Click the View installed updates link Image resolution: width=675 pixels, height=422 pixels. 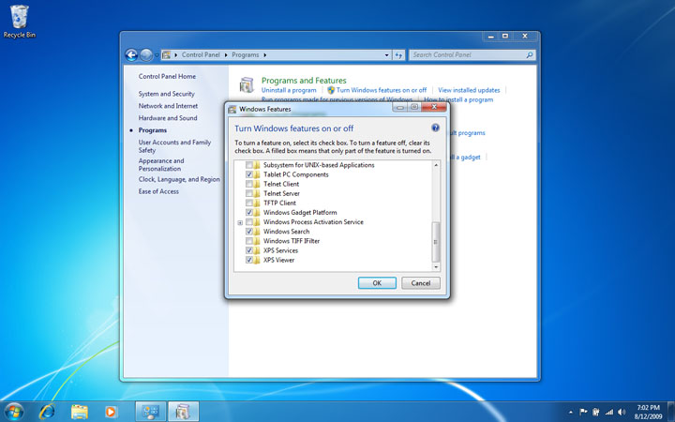[x=470, y=90]
